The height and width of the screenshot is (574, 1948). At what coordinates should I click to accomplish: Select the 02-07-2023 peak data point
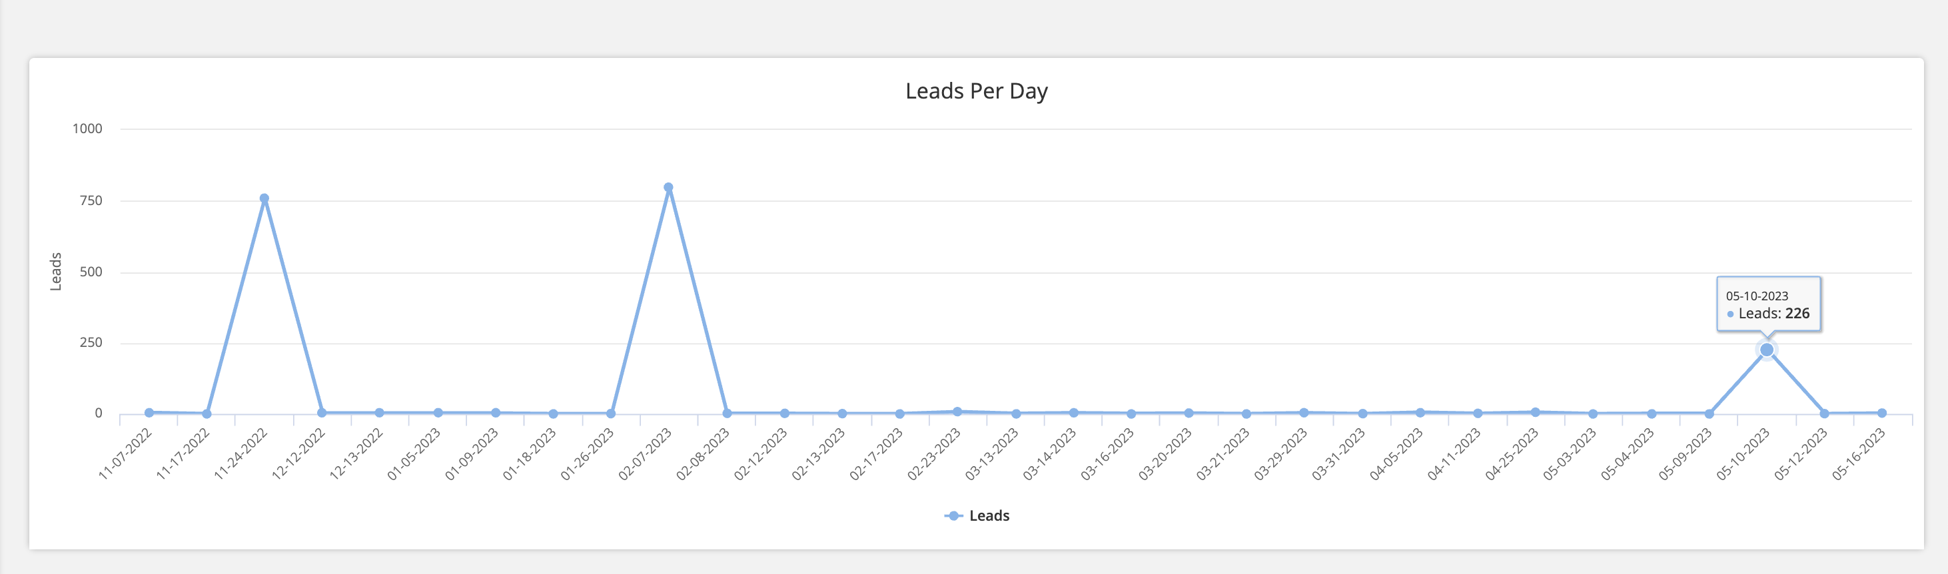[x=668, y=188]
